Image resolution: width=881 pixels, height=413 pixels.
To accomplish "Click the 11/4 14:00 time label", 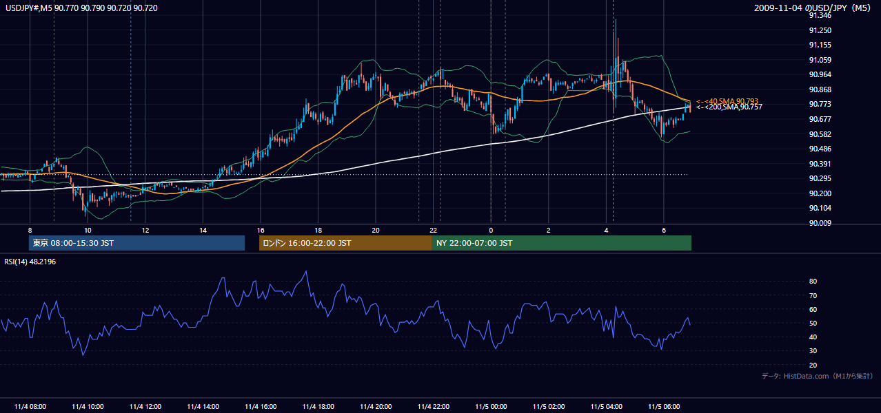I will [x=203, y=407].
